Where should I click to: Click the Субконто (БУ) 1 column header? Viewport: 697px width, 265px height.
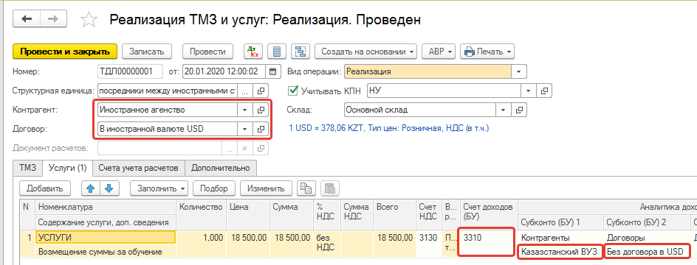[560, 222]
